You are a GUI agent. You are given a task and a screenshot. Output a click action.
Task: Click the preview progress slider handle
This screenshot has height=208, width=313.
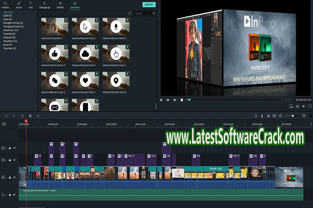(189, 100)
